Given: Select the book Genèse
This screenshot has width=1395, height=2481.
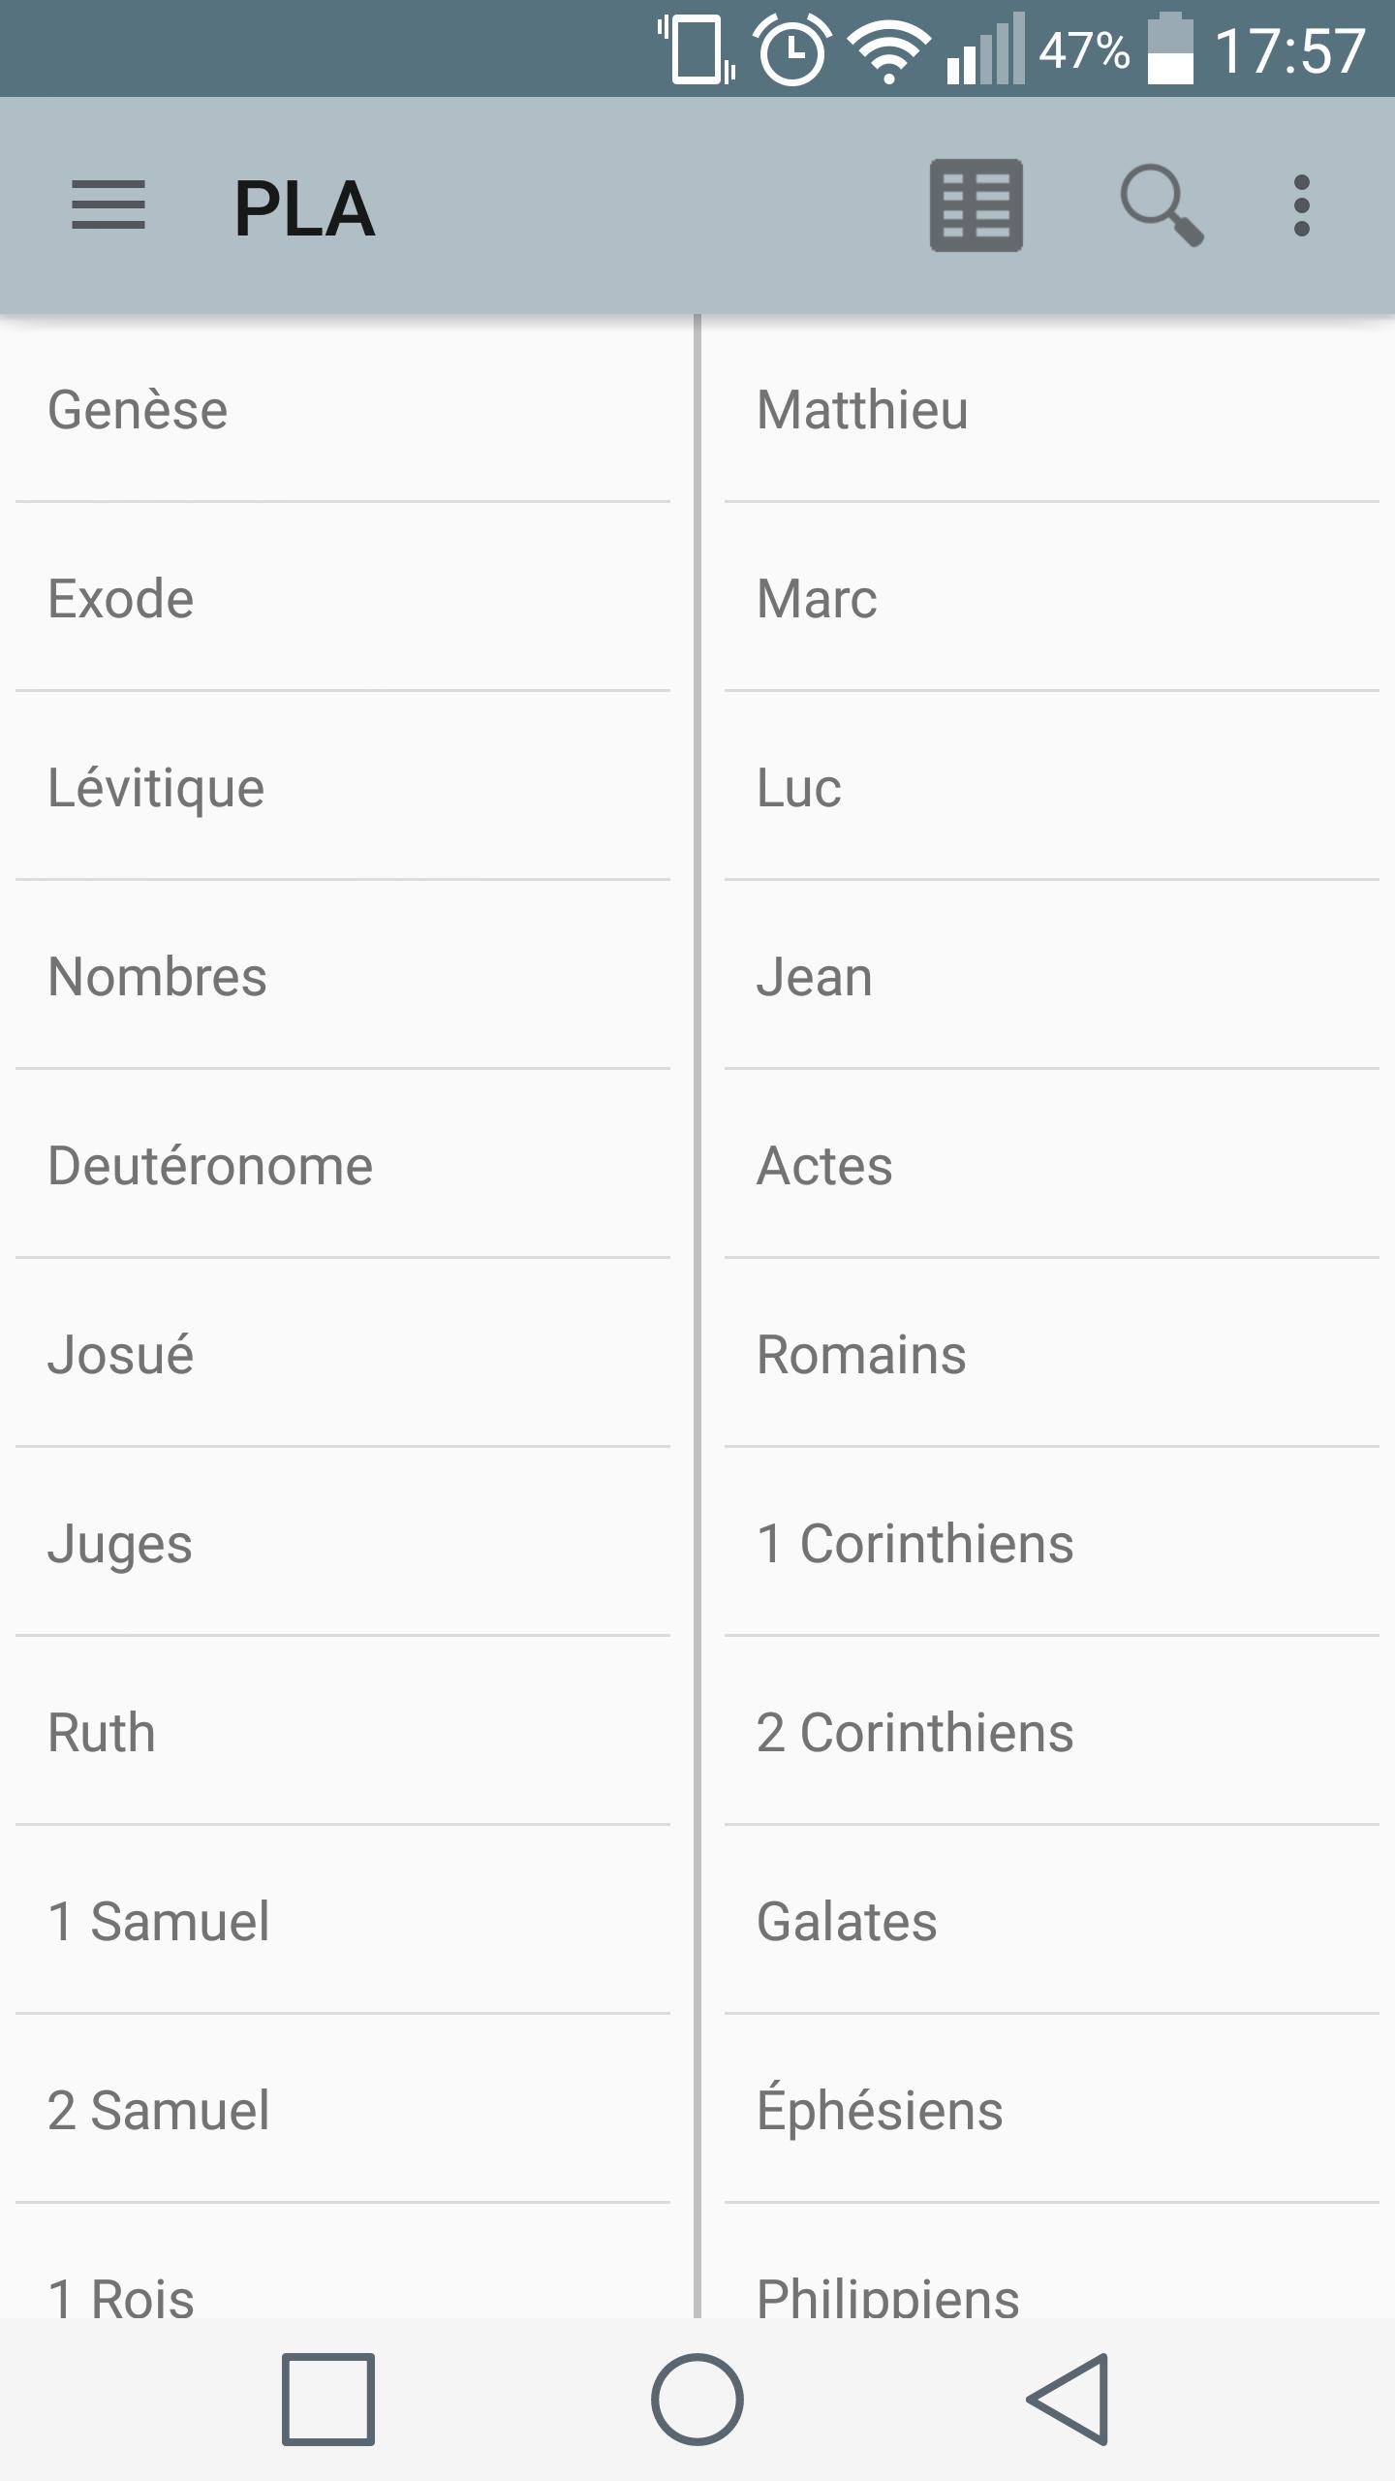Looking at the screenshot, I should pos(343,409).
